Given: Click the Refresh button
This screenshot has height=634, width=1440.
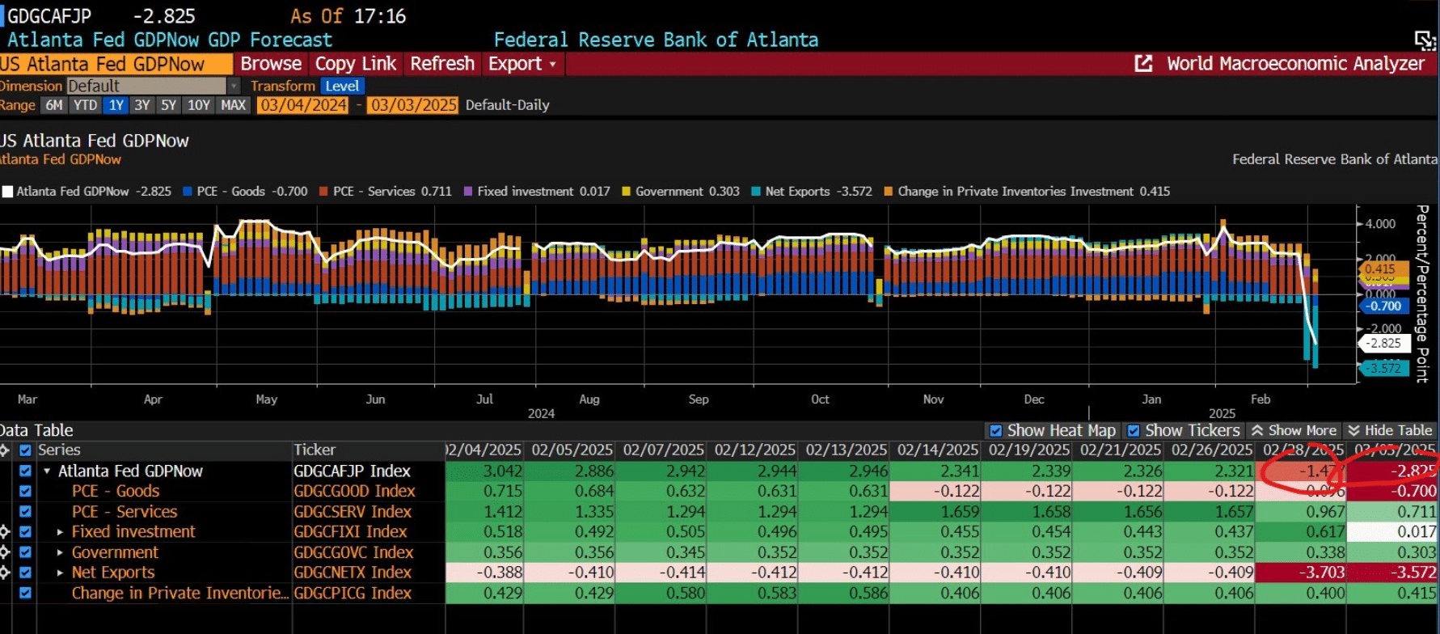Looking at the screenshot, I should [x=442, y=64].
